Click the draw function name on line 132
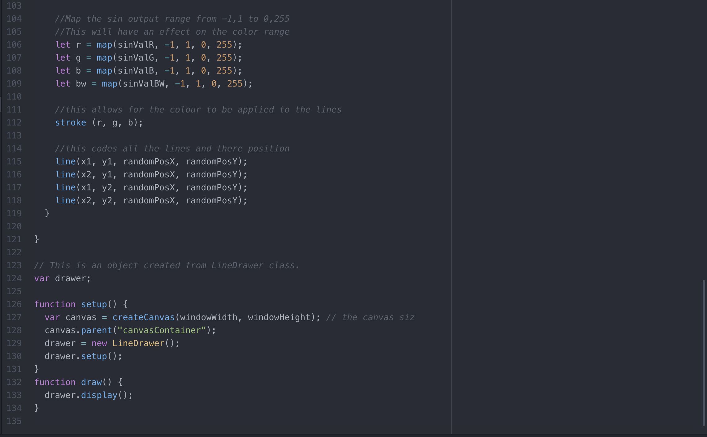The image size is (707, 437). [91, 382]
